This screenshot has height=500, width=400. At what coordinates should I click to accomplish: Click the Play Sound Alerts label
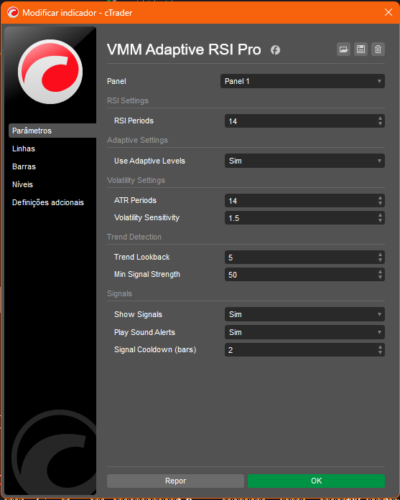pyautogui.click(x=144, y=332)
